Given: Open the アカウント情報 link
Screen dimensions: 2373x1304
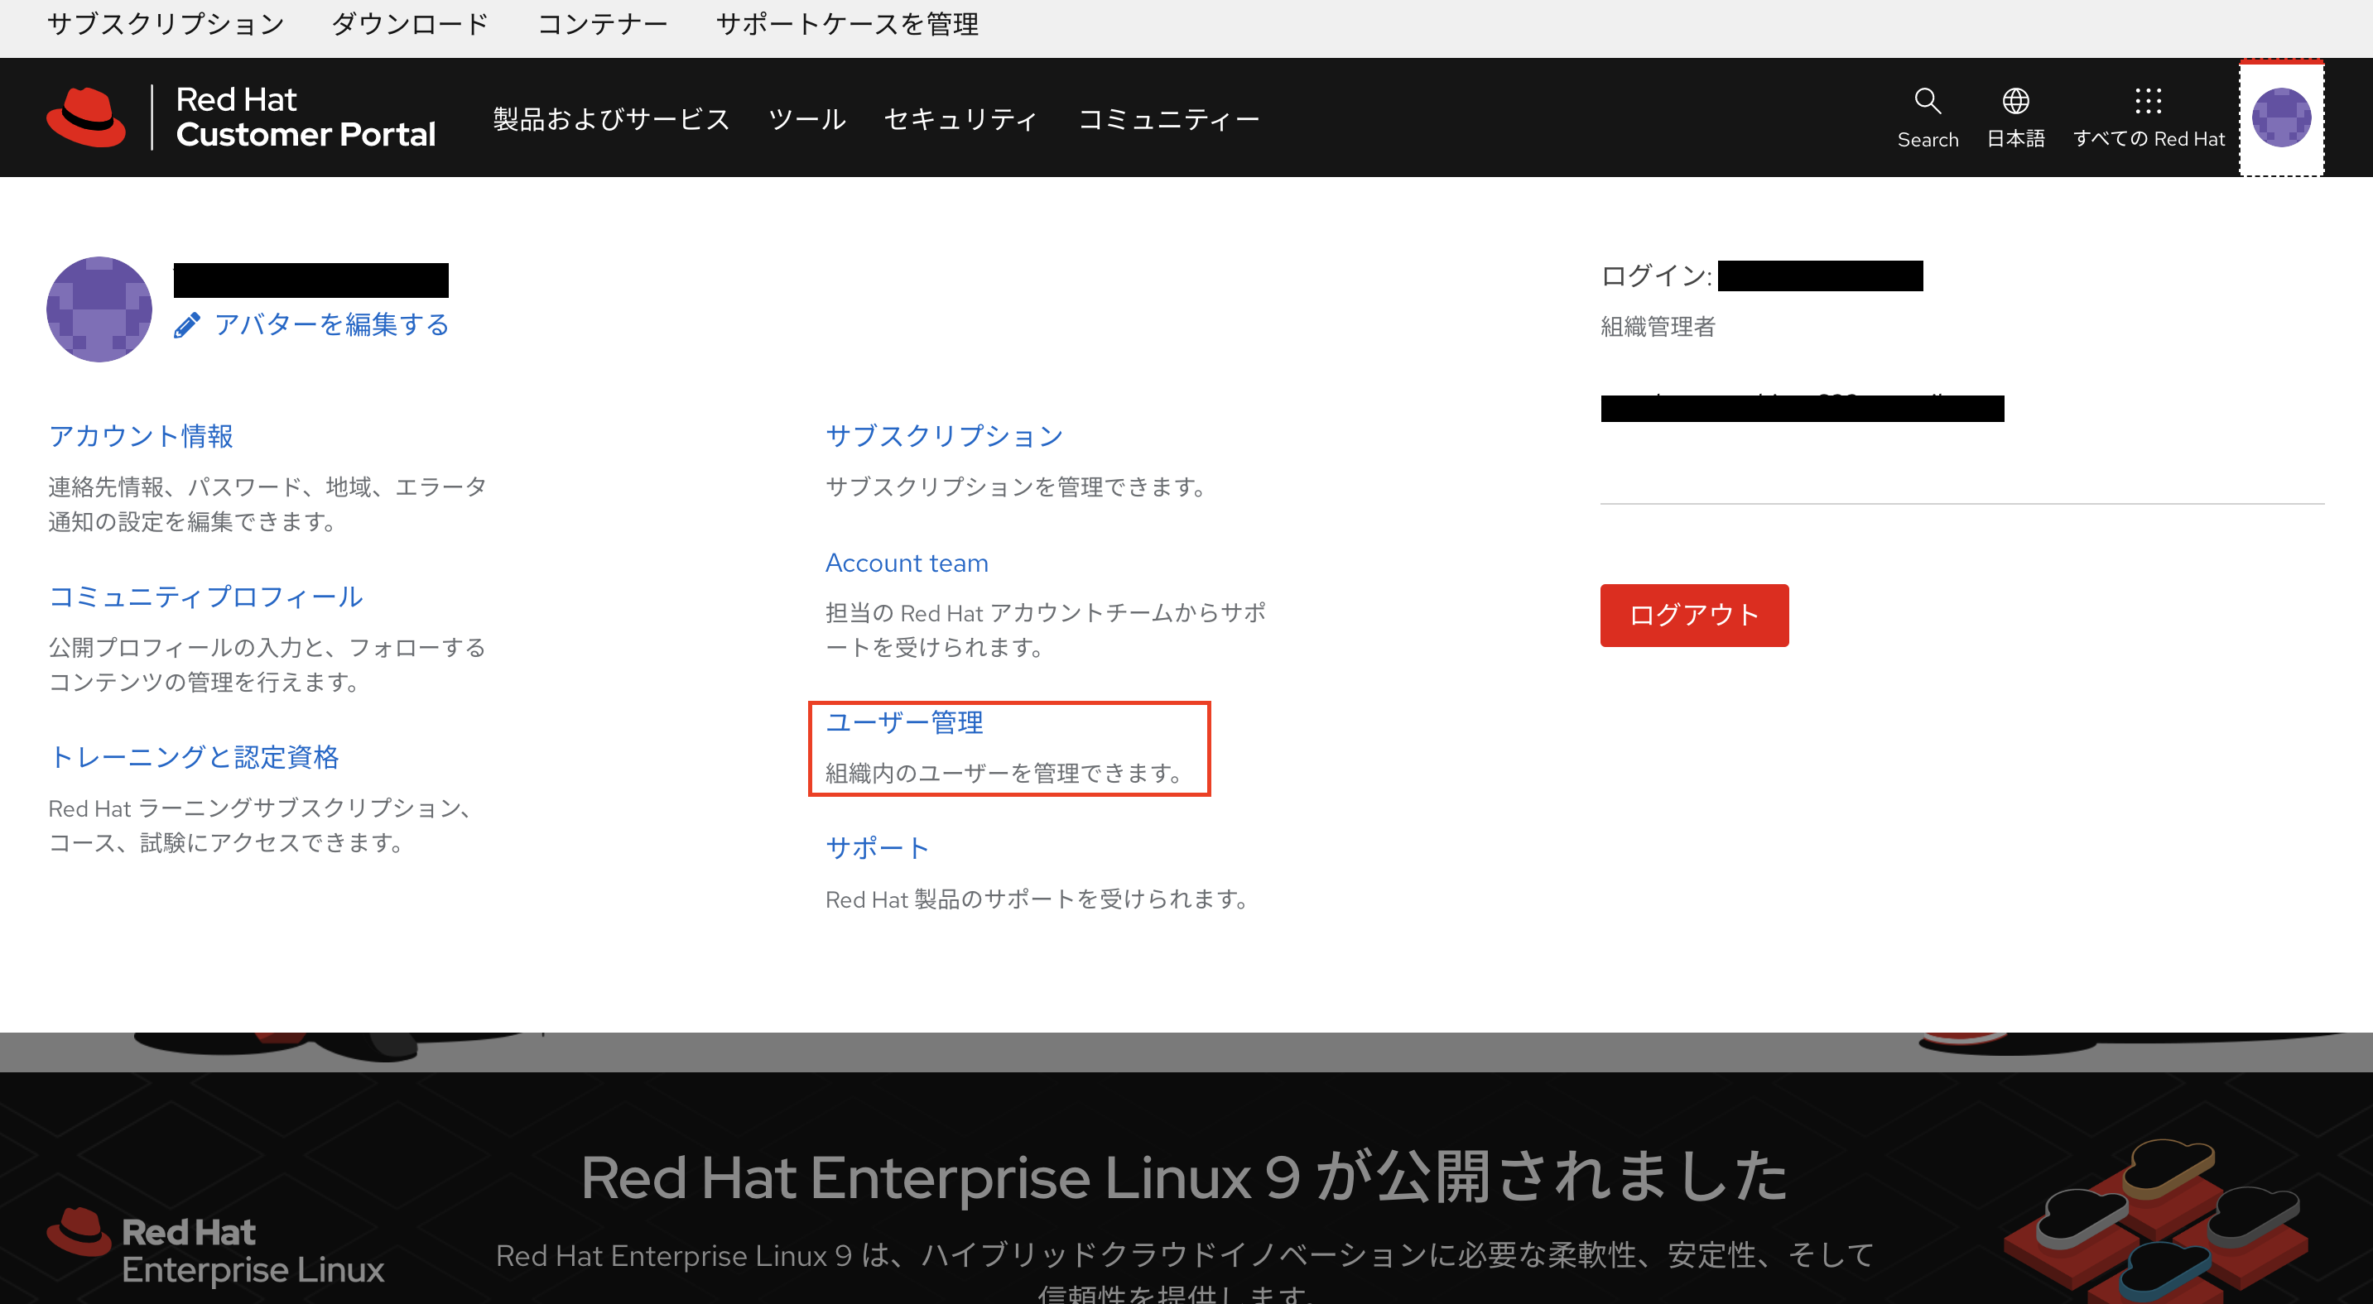Looking at the screenshot, I should point(140,435).
